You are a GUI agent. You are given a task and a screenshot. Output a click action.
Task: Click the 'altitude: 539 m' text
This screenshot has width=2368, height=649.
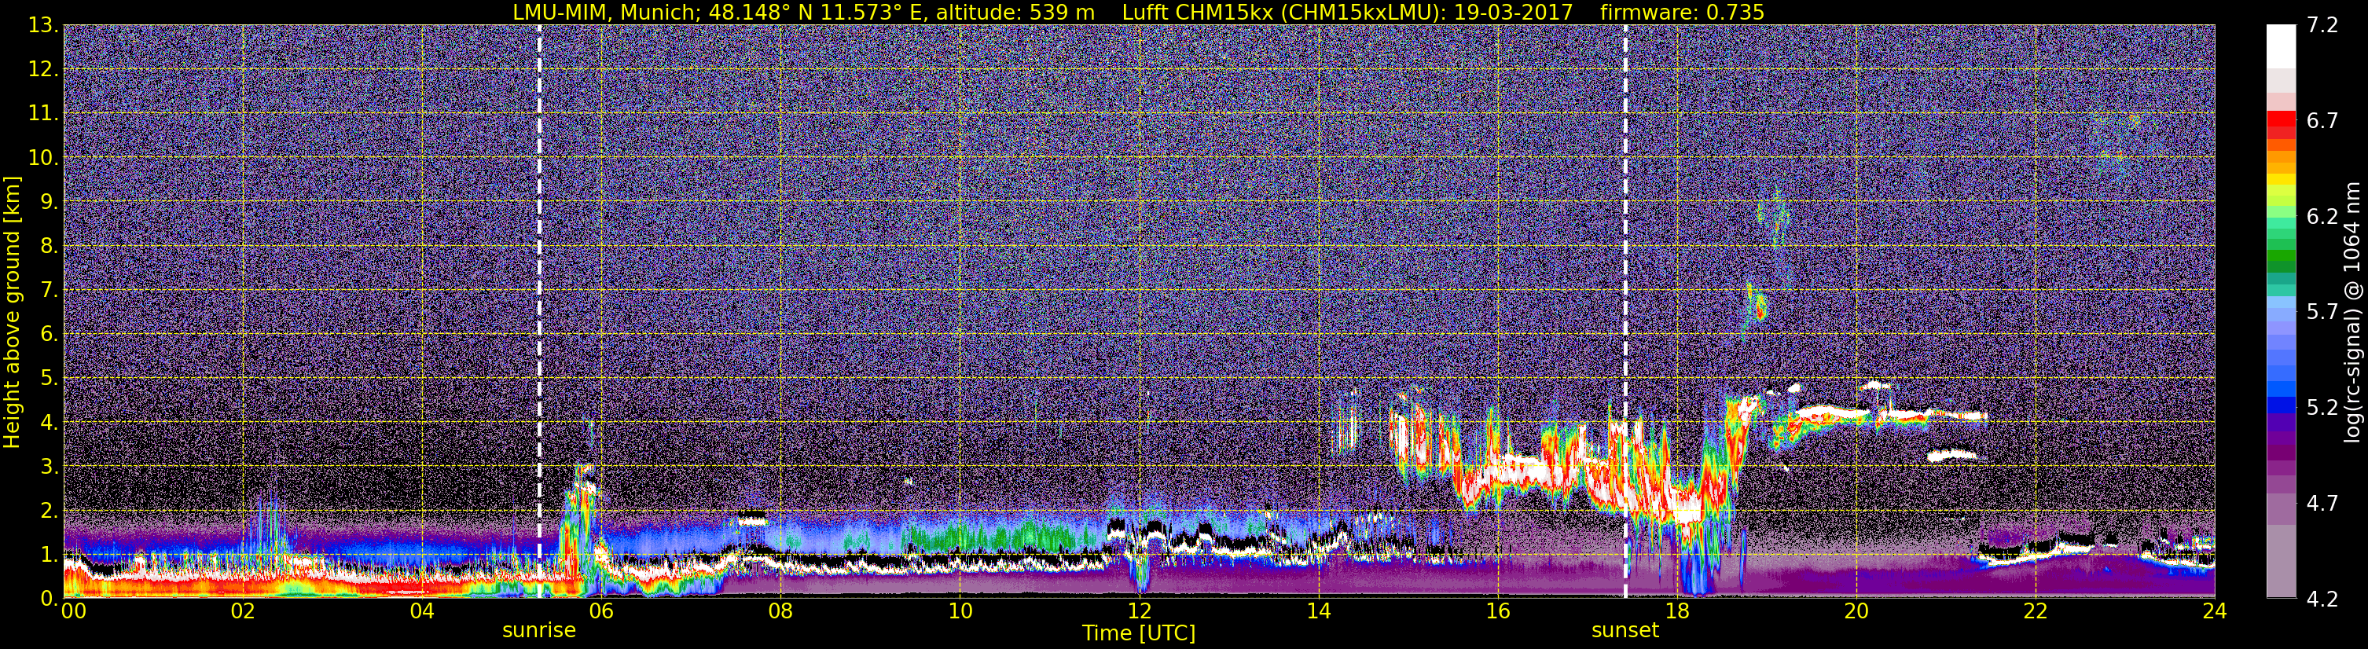1015,12
